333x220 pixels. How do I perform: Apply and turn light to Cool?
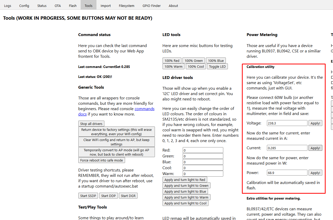click(x=186, y=203)
